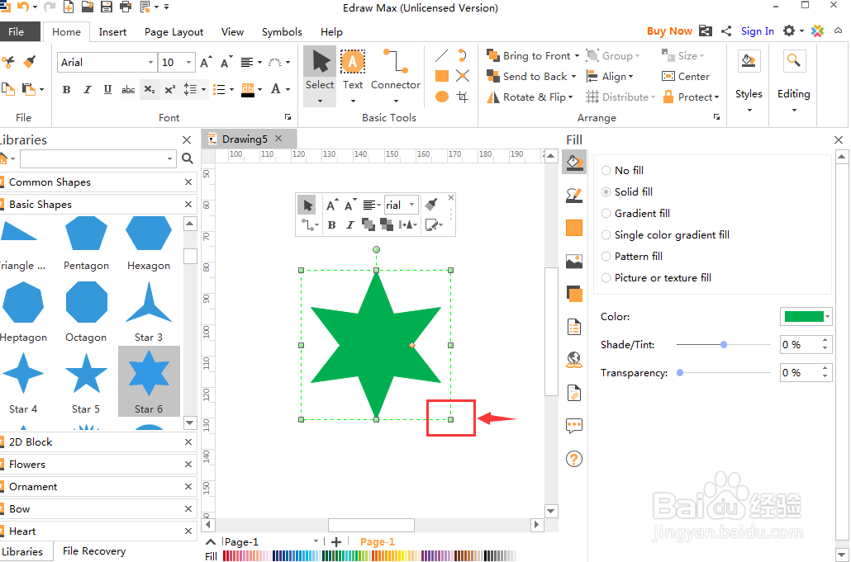Apply strikethrough formatting
851x562 pixels.
point(128,89)
